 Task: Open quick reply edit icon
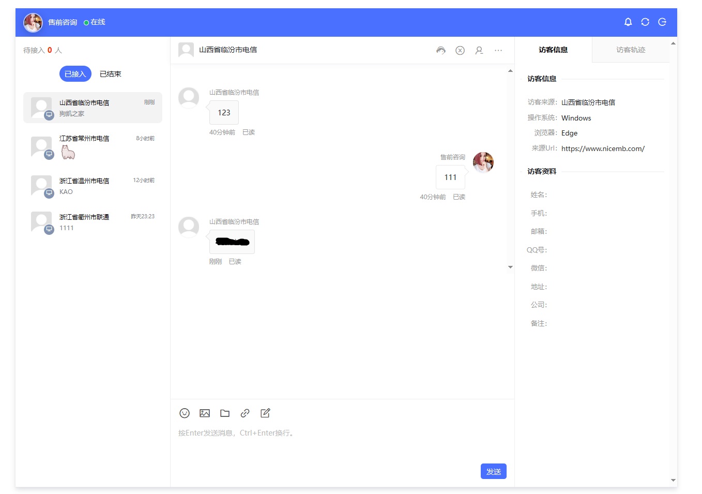tap(265, 413)
